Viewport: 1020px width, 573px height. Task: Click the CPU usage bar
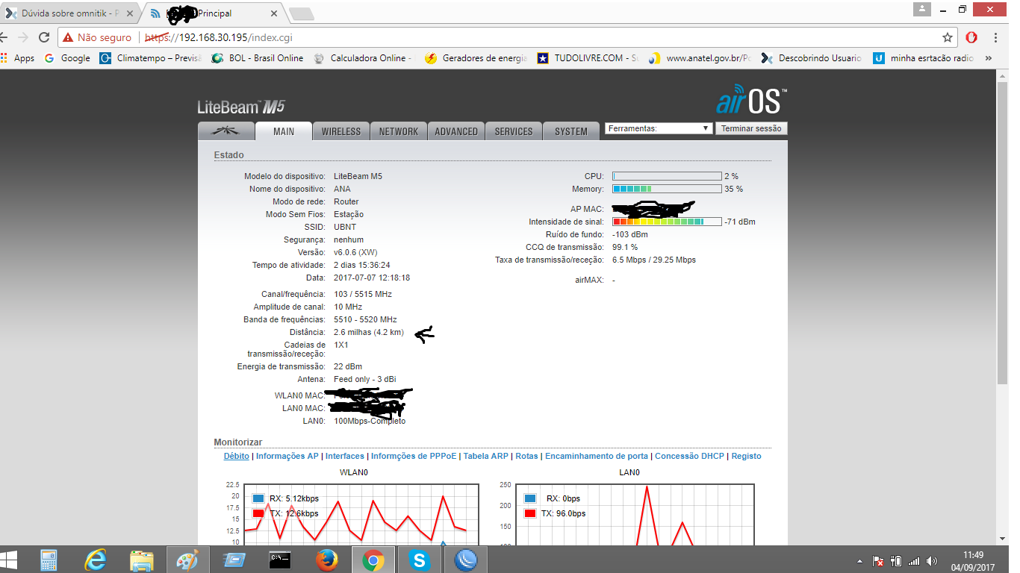click(x=667, y=176)
